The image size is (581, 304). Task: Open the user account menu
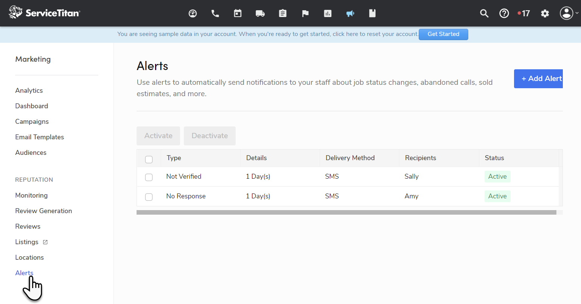click(x=569, y=13)
